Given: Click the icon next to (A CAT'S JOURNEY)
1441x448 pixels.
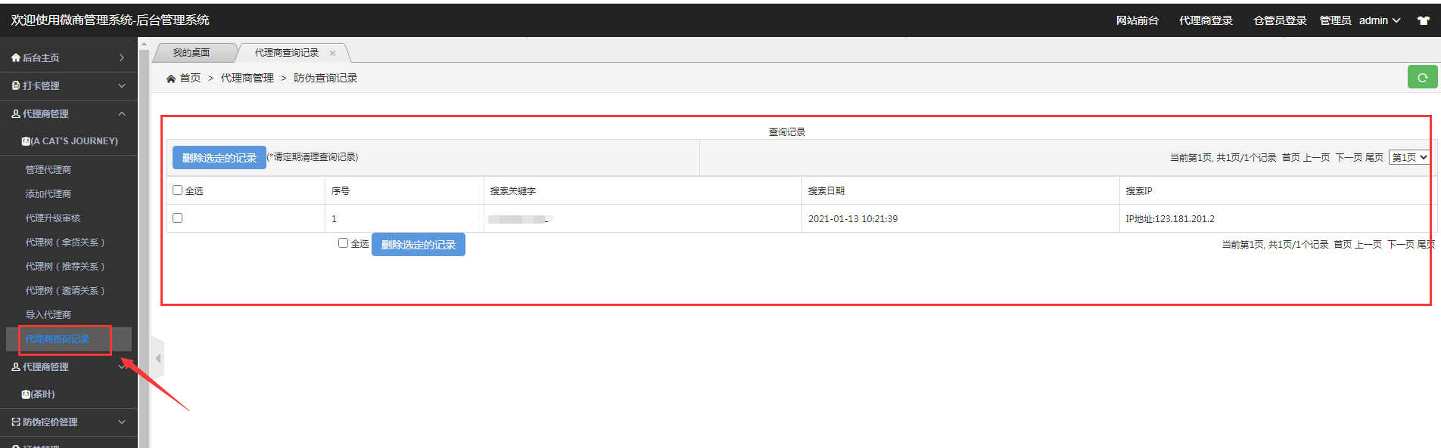Looking at the screenshot, I should point(26,141).
